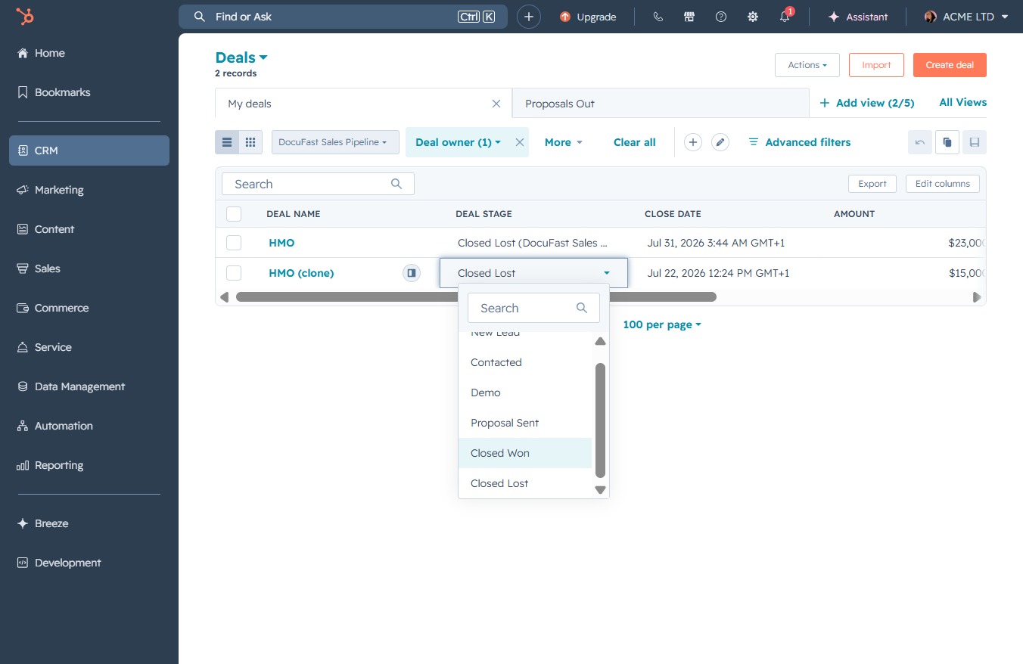Focus the deals table Search field
Image resolution: width=1023 pixels, height=664 pixels.
click(318, 184)
